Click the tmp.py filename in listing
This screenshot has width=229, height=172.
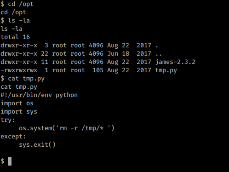[x=166, y=70]
